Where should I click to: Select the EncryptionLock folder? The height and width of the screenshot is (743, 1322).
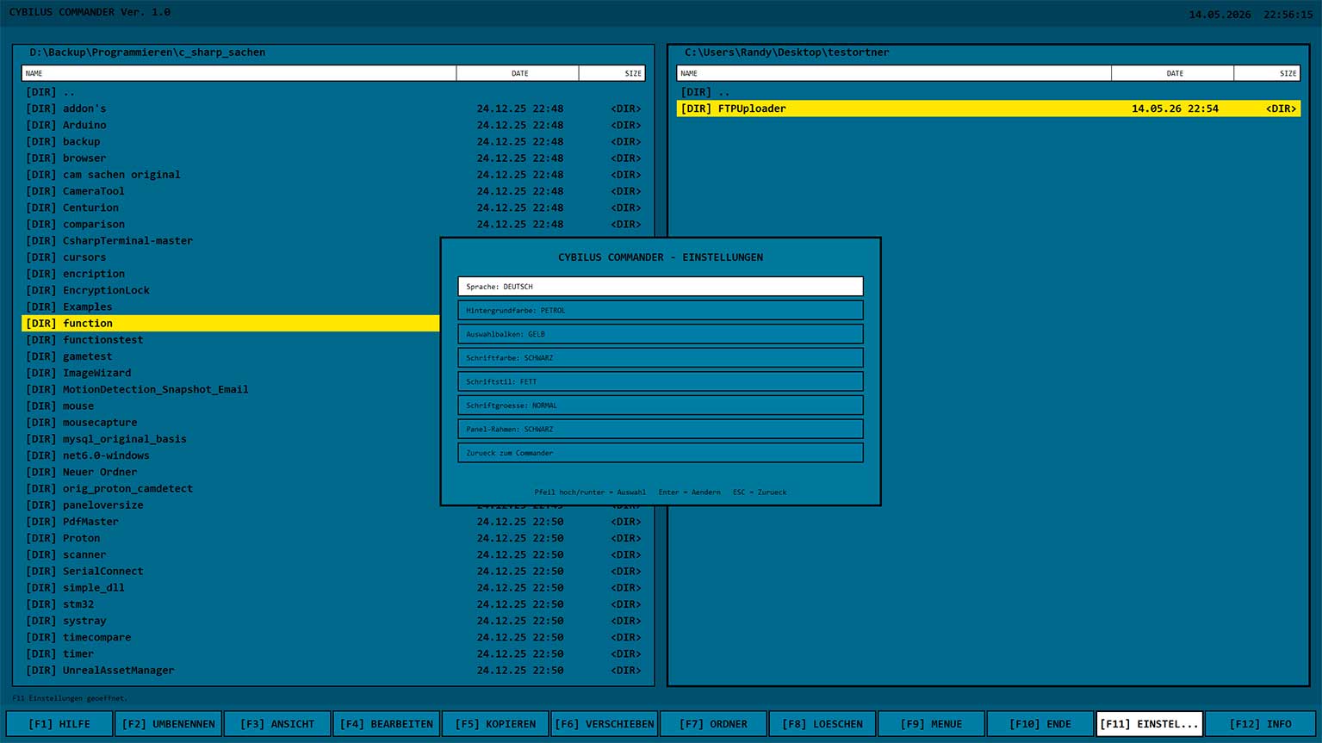231,290
